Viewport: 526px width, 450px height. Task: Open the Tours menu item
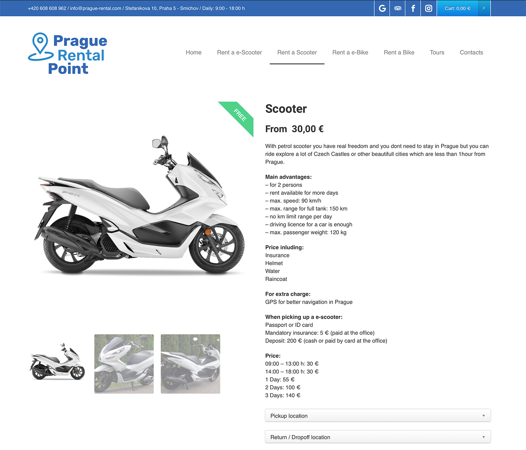point(437,52)
